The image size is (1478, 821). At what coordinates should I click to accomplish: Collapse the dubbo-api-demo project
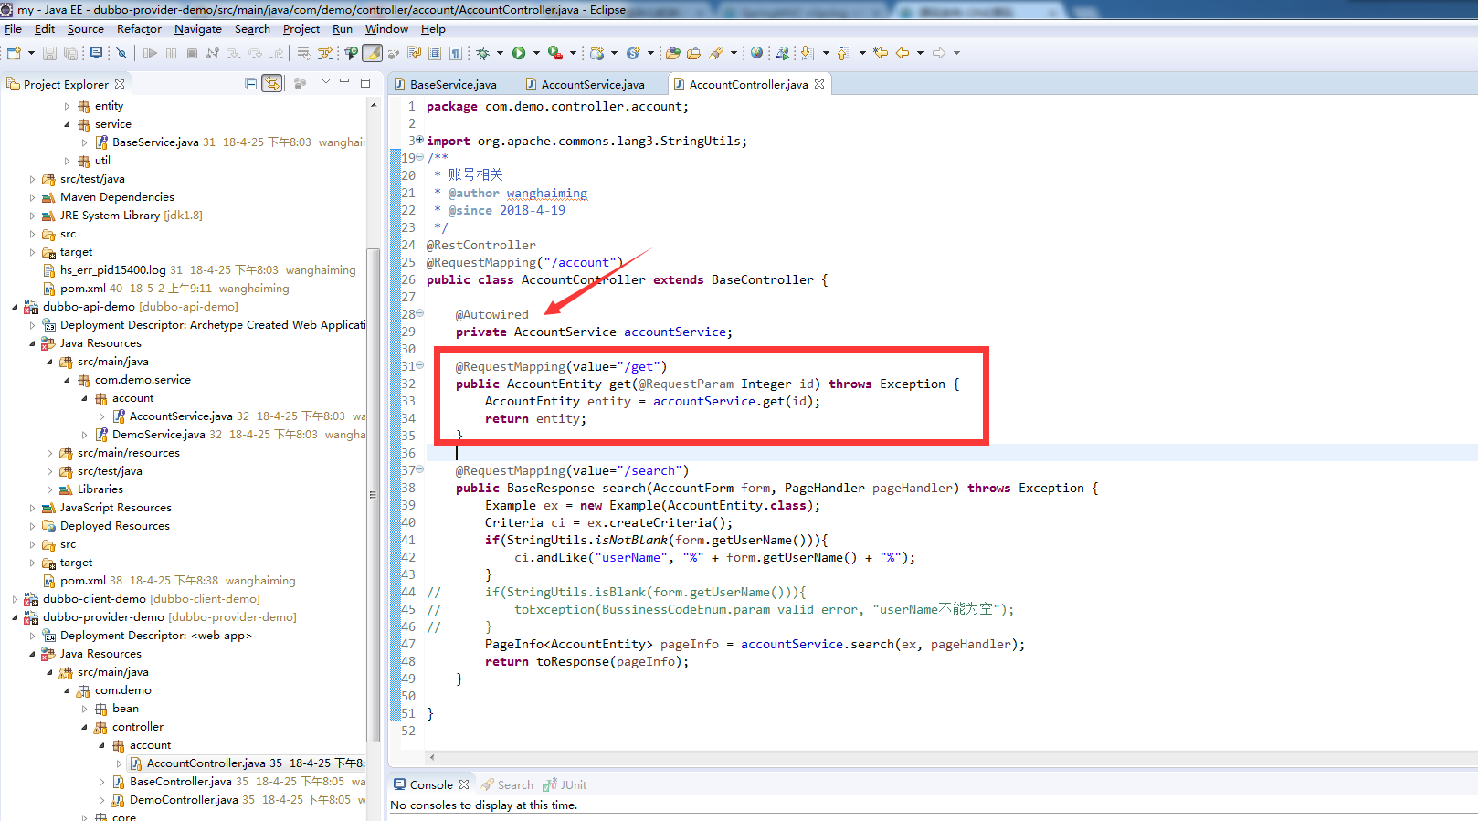pyautogui.click(x=15, y=307)
